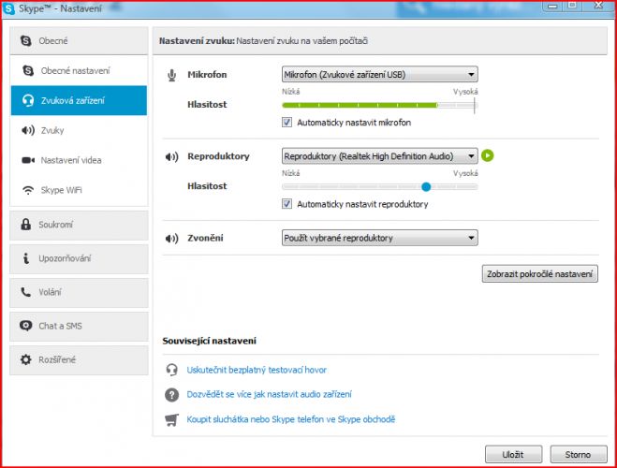The width and height of the screenshot is (617, 468).
Task: Uncheck Automaticky nastavit mikrofon
Action: click(286, 123)
